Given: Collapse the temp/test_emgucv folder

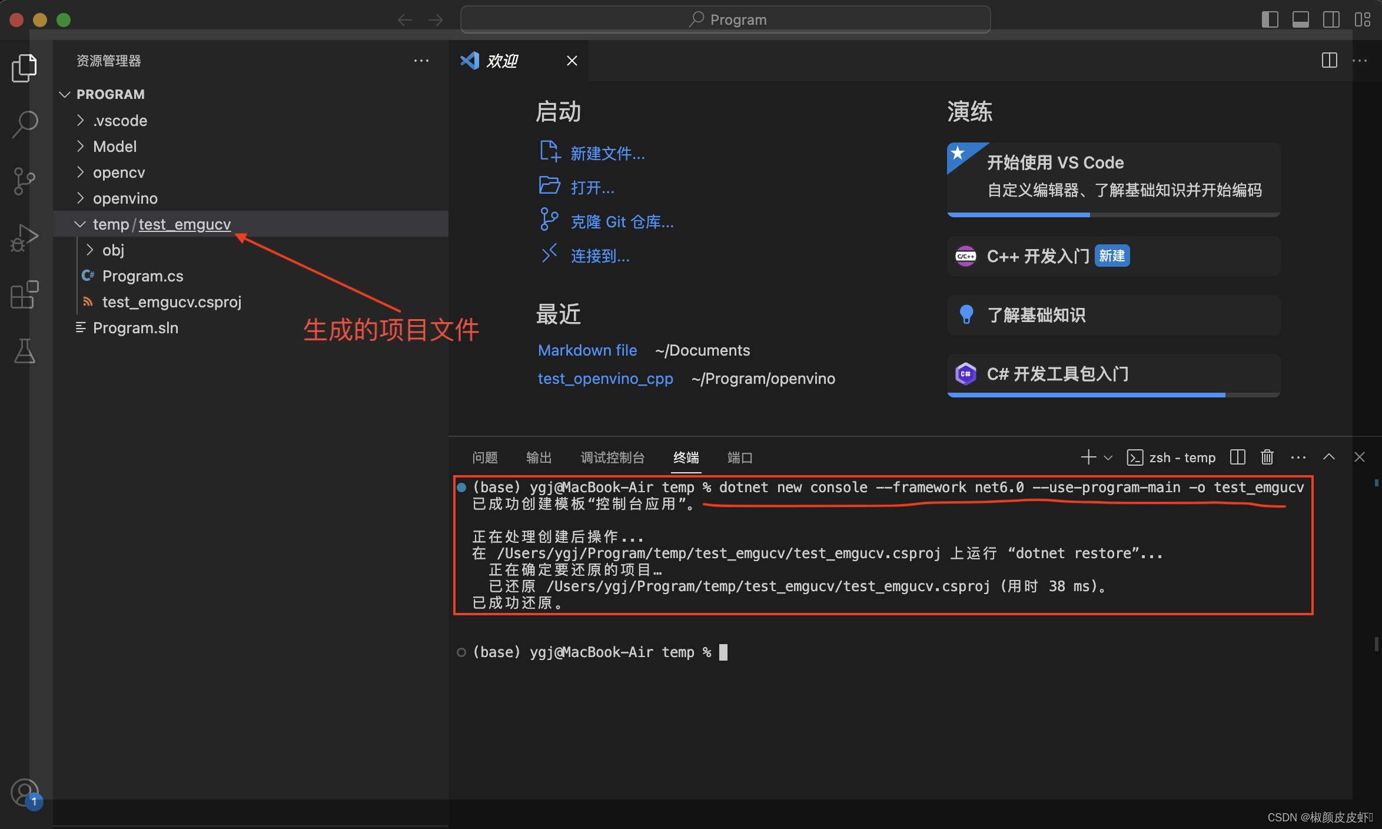Looking at the screenshot, I should [80, 224].
